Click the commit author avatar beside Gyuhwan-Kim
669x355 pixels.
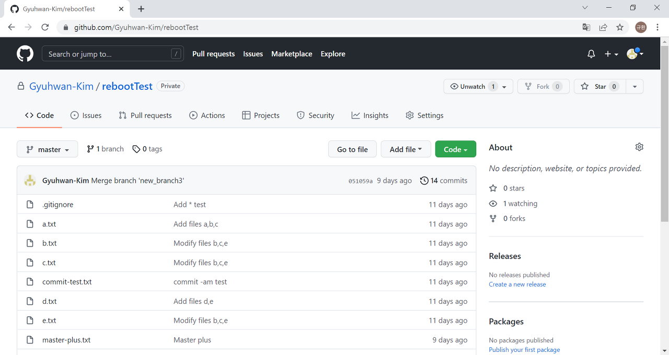[x=30, y=181]
